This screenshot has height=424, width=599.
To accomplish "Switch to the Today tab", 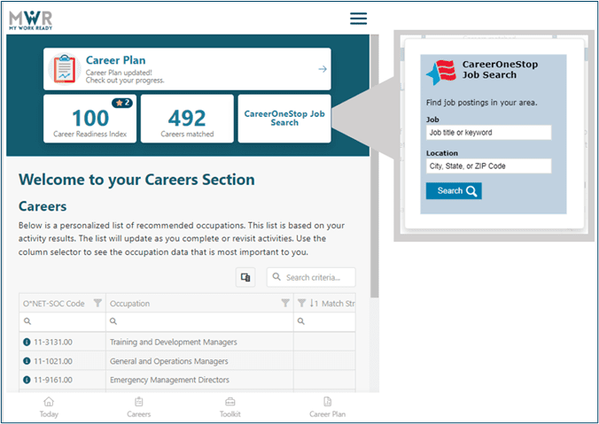I will pyautogui.click(x=49, y=406).
